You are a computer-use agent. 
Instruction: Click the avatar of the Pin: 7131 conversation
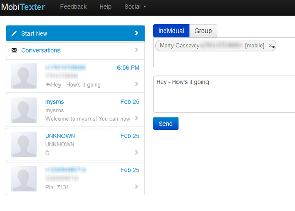tap(24, 178)
